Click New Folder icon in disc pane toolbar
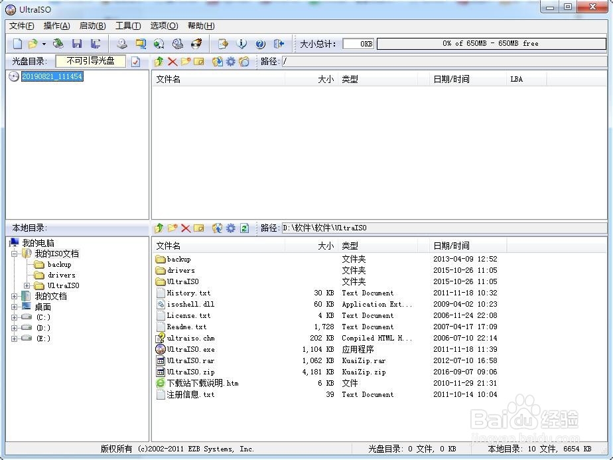Viewport: 613px width, 460px height. coord(185,62)
